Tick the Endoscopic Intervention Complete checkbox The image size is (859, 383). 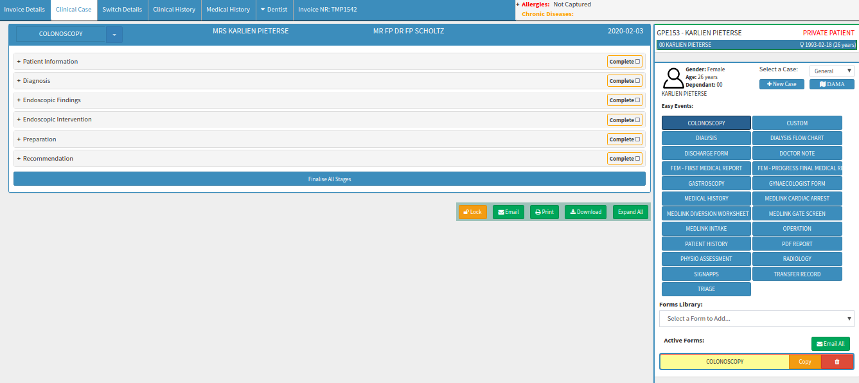[638, 120]
